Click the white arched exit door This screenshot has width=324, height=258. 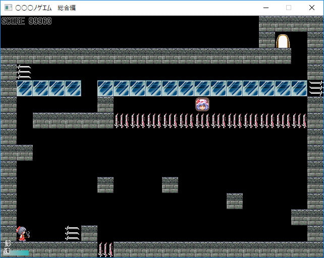tap(283, 41)
